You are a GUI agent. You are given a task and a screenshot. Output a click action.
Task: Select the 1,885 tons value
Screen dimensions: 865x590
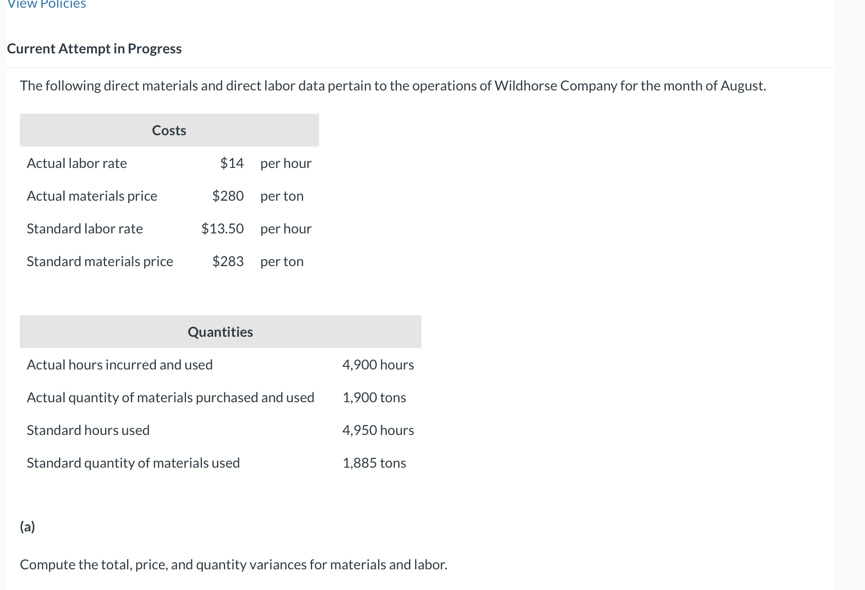point(373,463)
